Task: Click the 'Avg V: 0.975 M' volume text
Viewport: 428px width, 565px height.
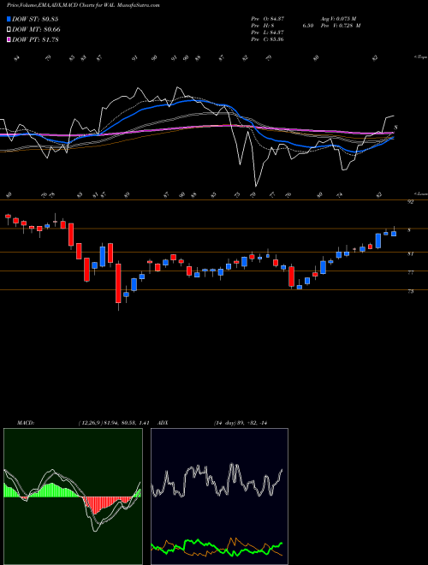Action: click(x=338, y=19)
